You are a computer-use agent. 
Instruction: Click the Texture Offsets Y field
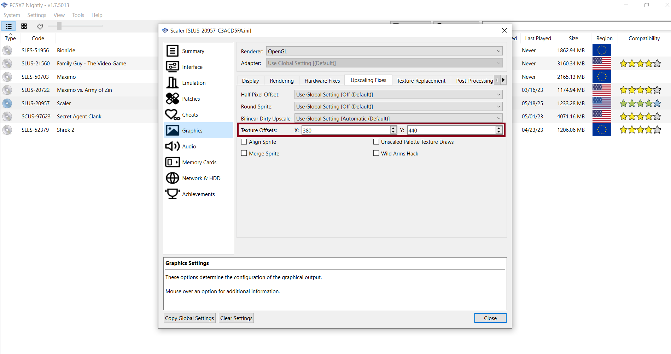pyautogui.click(x=451, y=130)
